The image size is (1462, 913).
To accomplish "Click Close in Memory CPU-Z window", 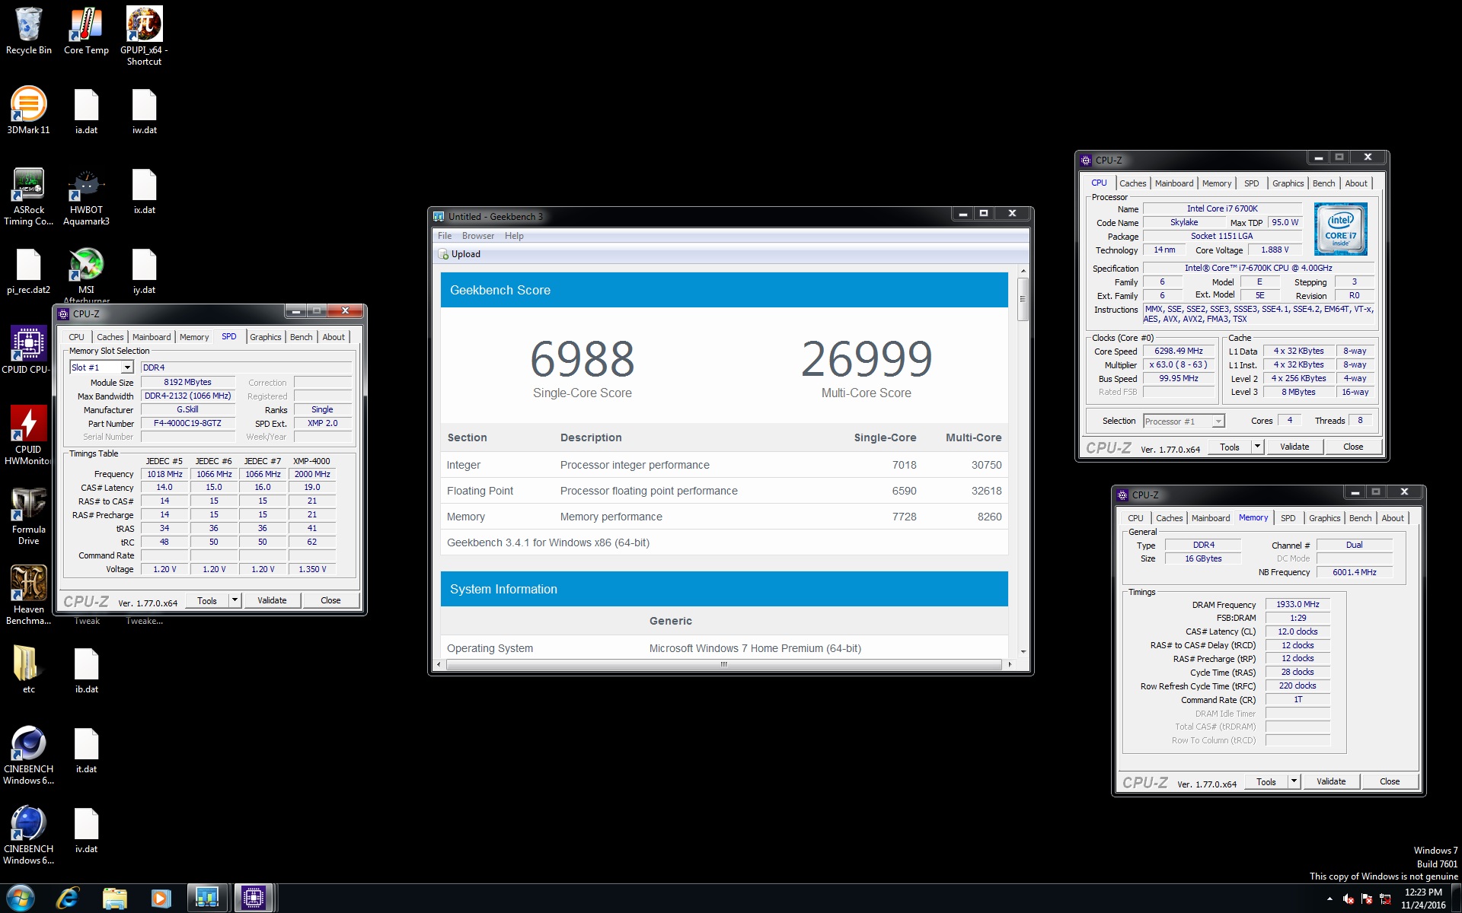I will point(1390,781).
